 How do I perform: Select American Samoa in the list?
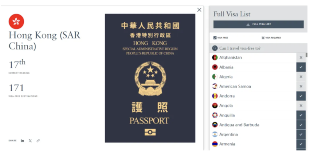click(x=253, y=86)
